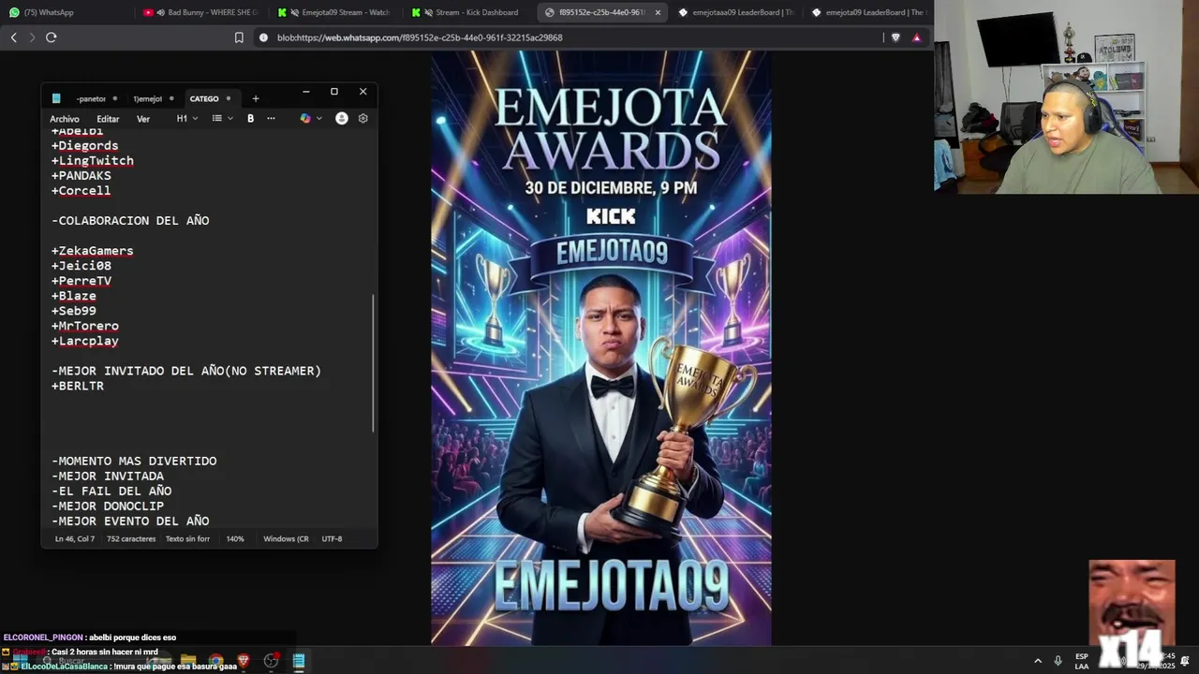Switch to 1)emejot Notepad tab
The image size is (1199, 674).
[152, 98]
